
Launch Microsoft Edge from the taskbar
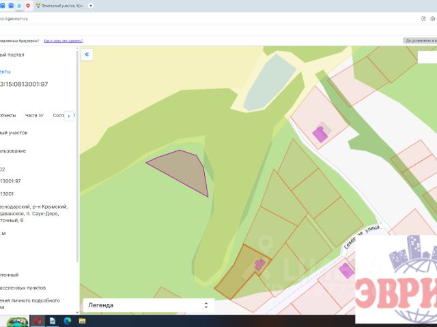(x=67, y=321)
